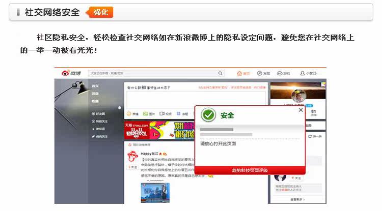Click the refresh 换一换 link

coord(315,136)
